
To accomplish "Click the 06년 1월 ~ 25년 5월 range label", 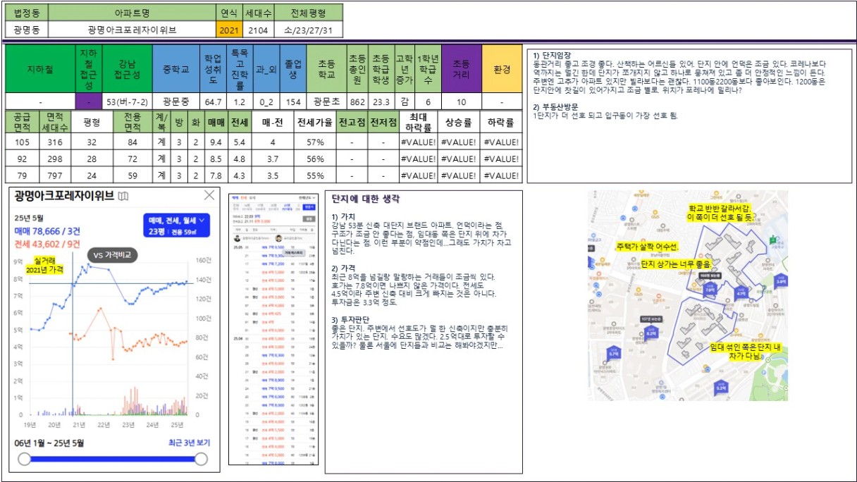I will [49, 443].
